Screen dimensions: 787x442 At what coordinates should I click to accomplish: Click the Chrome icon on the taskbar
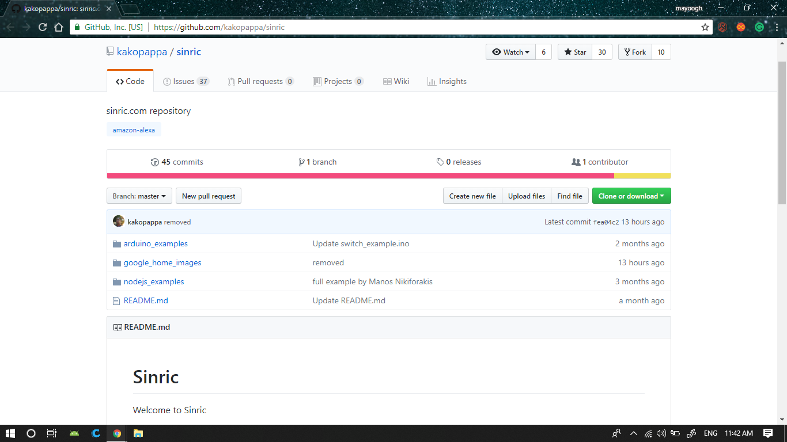[117, 433]
